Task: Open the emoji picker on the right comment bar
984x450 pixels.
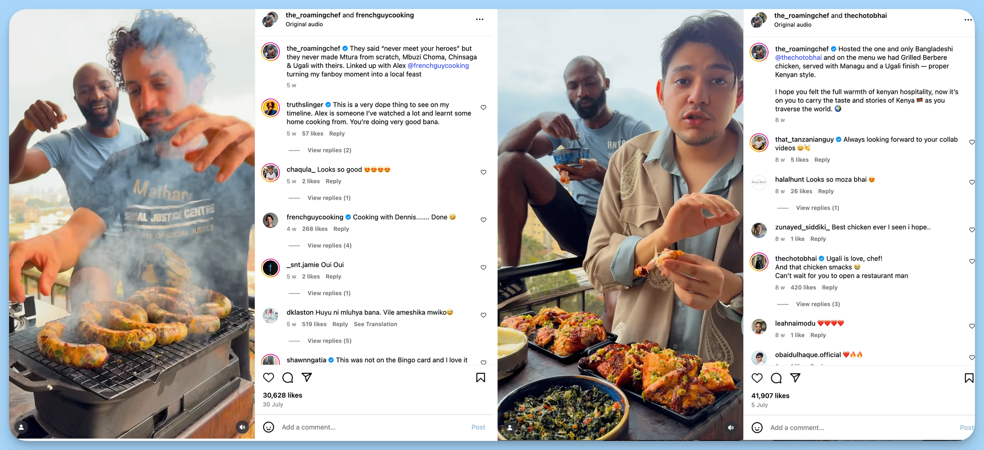Action: pos(758,428)
